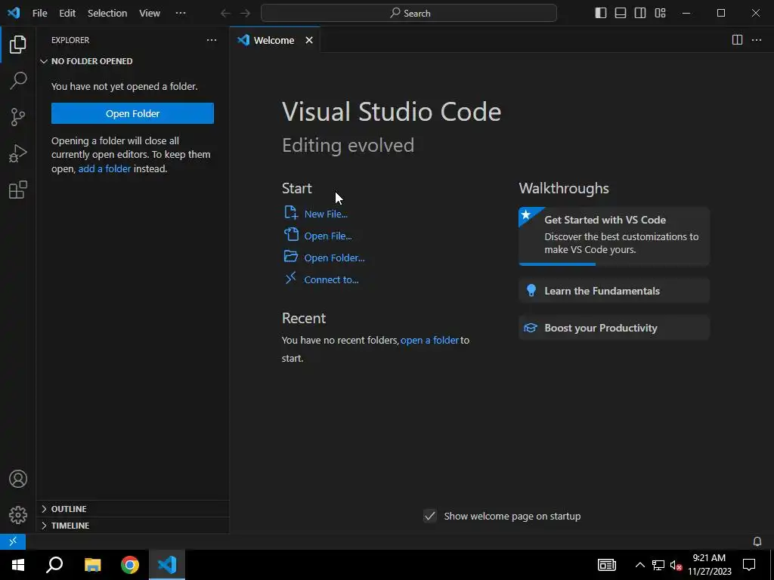The width and height of the screenshot is (774, 580).
Task: Open the Extensions view
Action: click(18, 190)
